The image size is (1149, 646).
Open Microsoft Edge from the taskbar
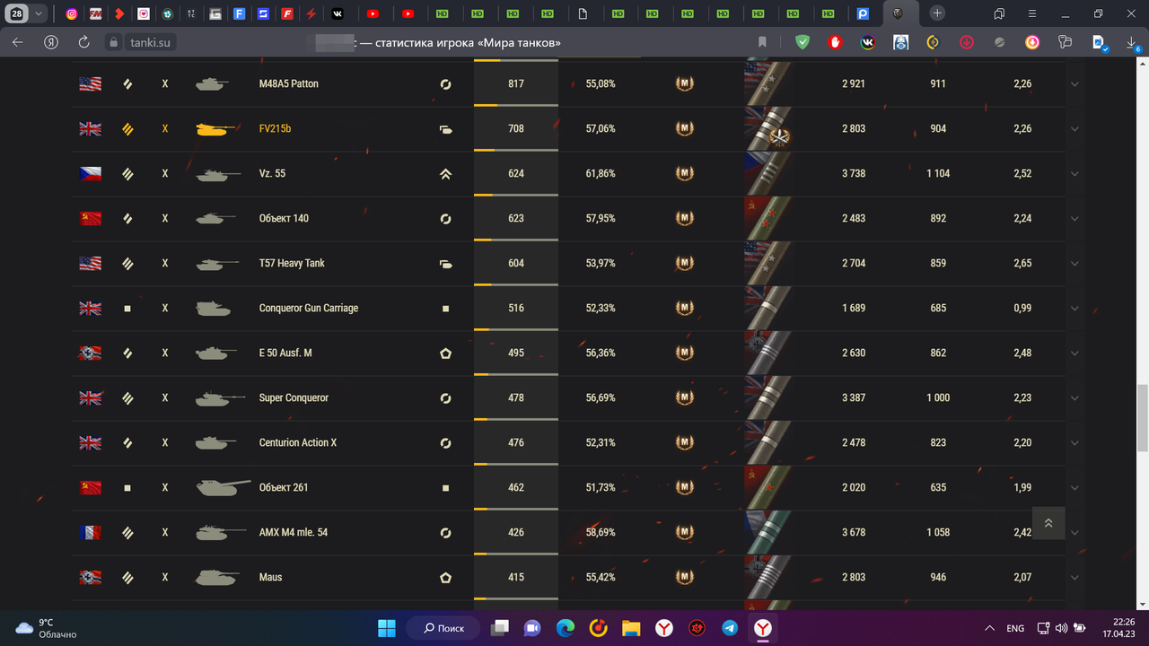pyautogui.click(x=566, y=628)
